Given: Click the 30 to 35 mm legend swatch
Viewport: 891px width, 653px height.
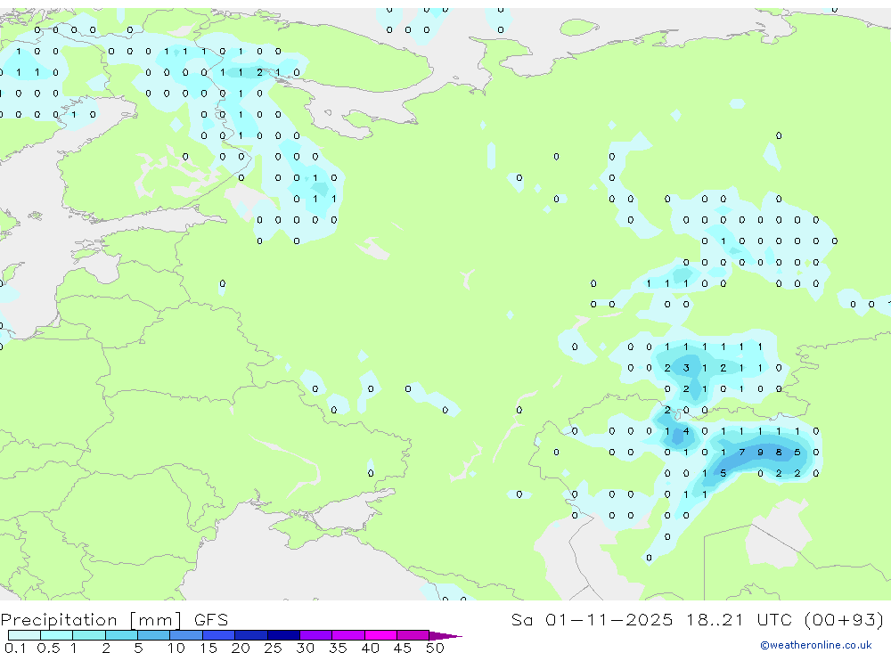Looking at the screenshot, I should (316, 635).
